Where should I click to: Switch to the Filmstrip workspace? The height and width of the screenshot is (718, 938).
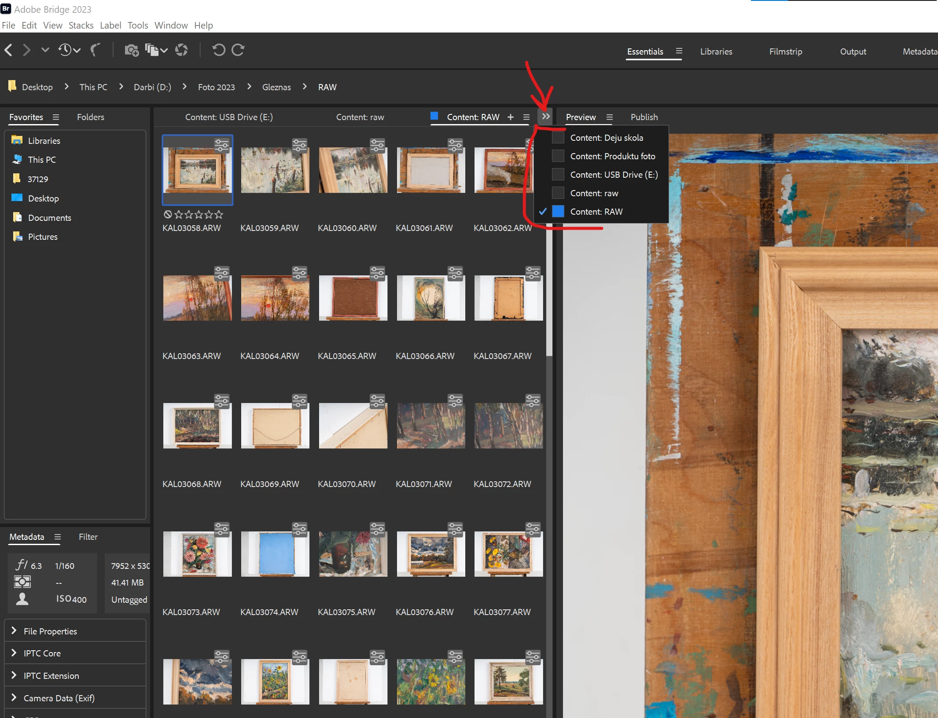785,51
